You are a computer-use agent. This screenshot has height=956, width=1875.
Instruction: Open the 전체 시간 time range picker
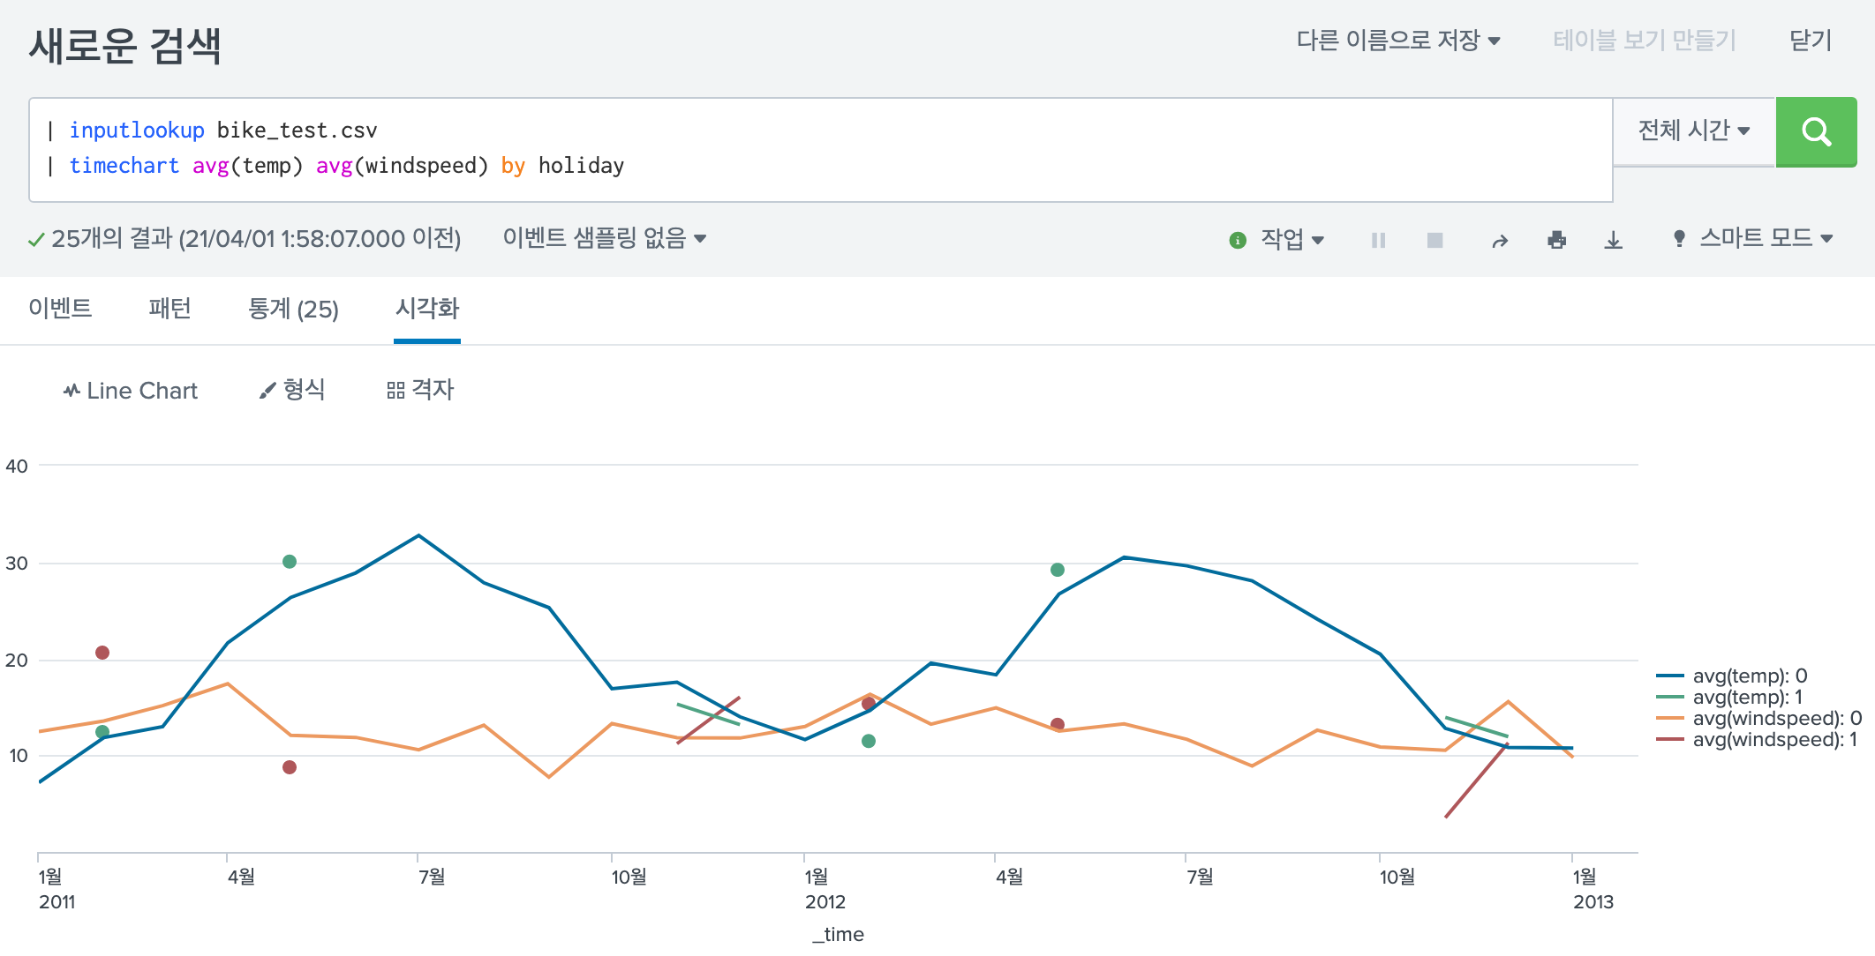(x=1694, y=131)
